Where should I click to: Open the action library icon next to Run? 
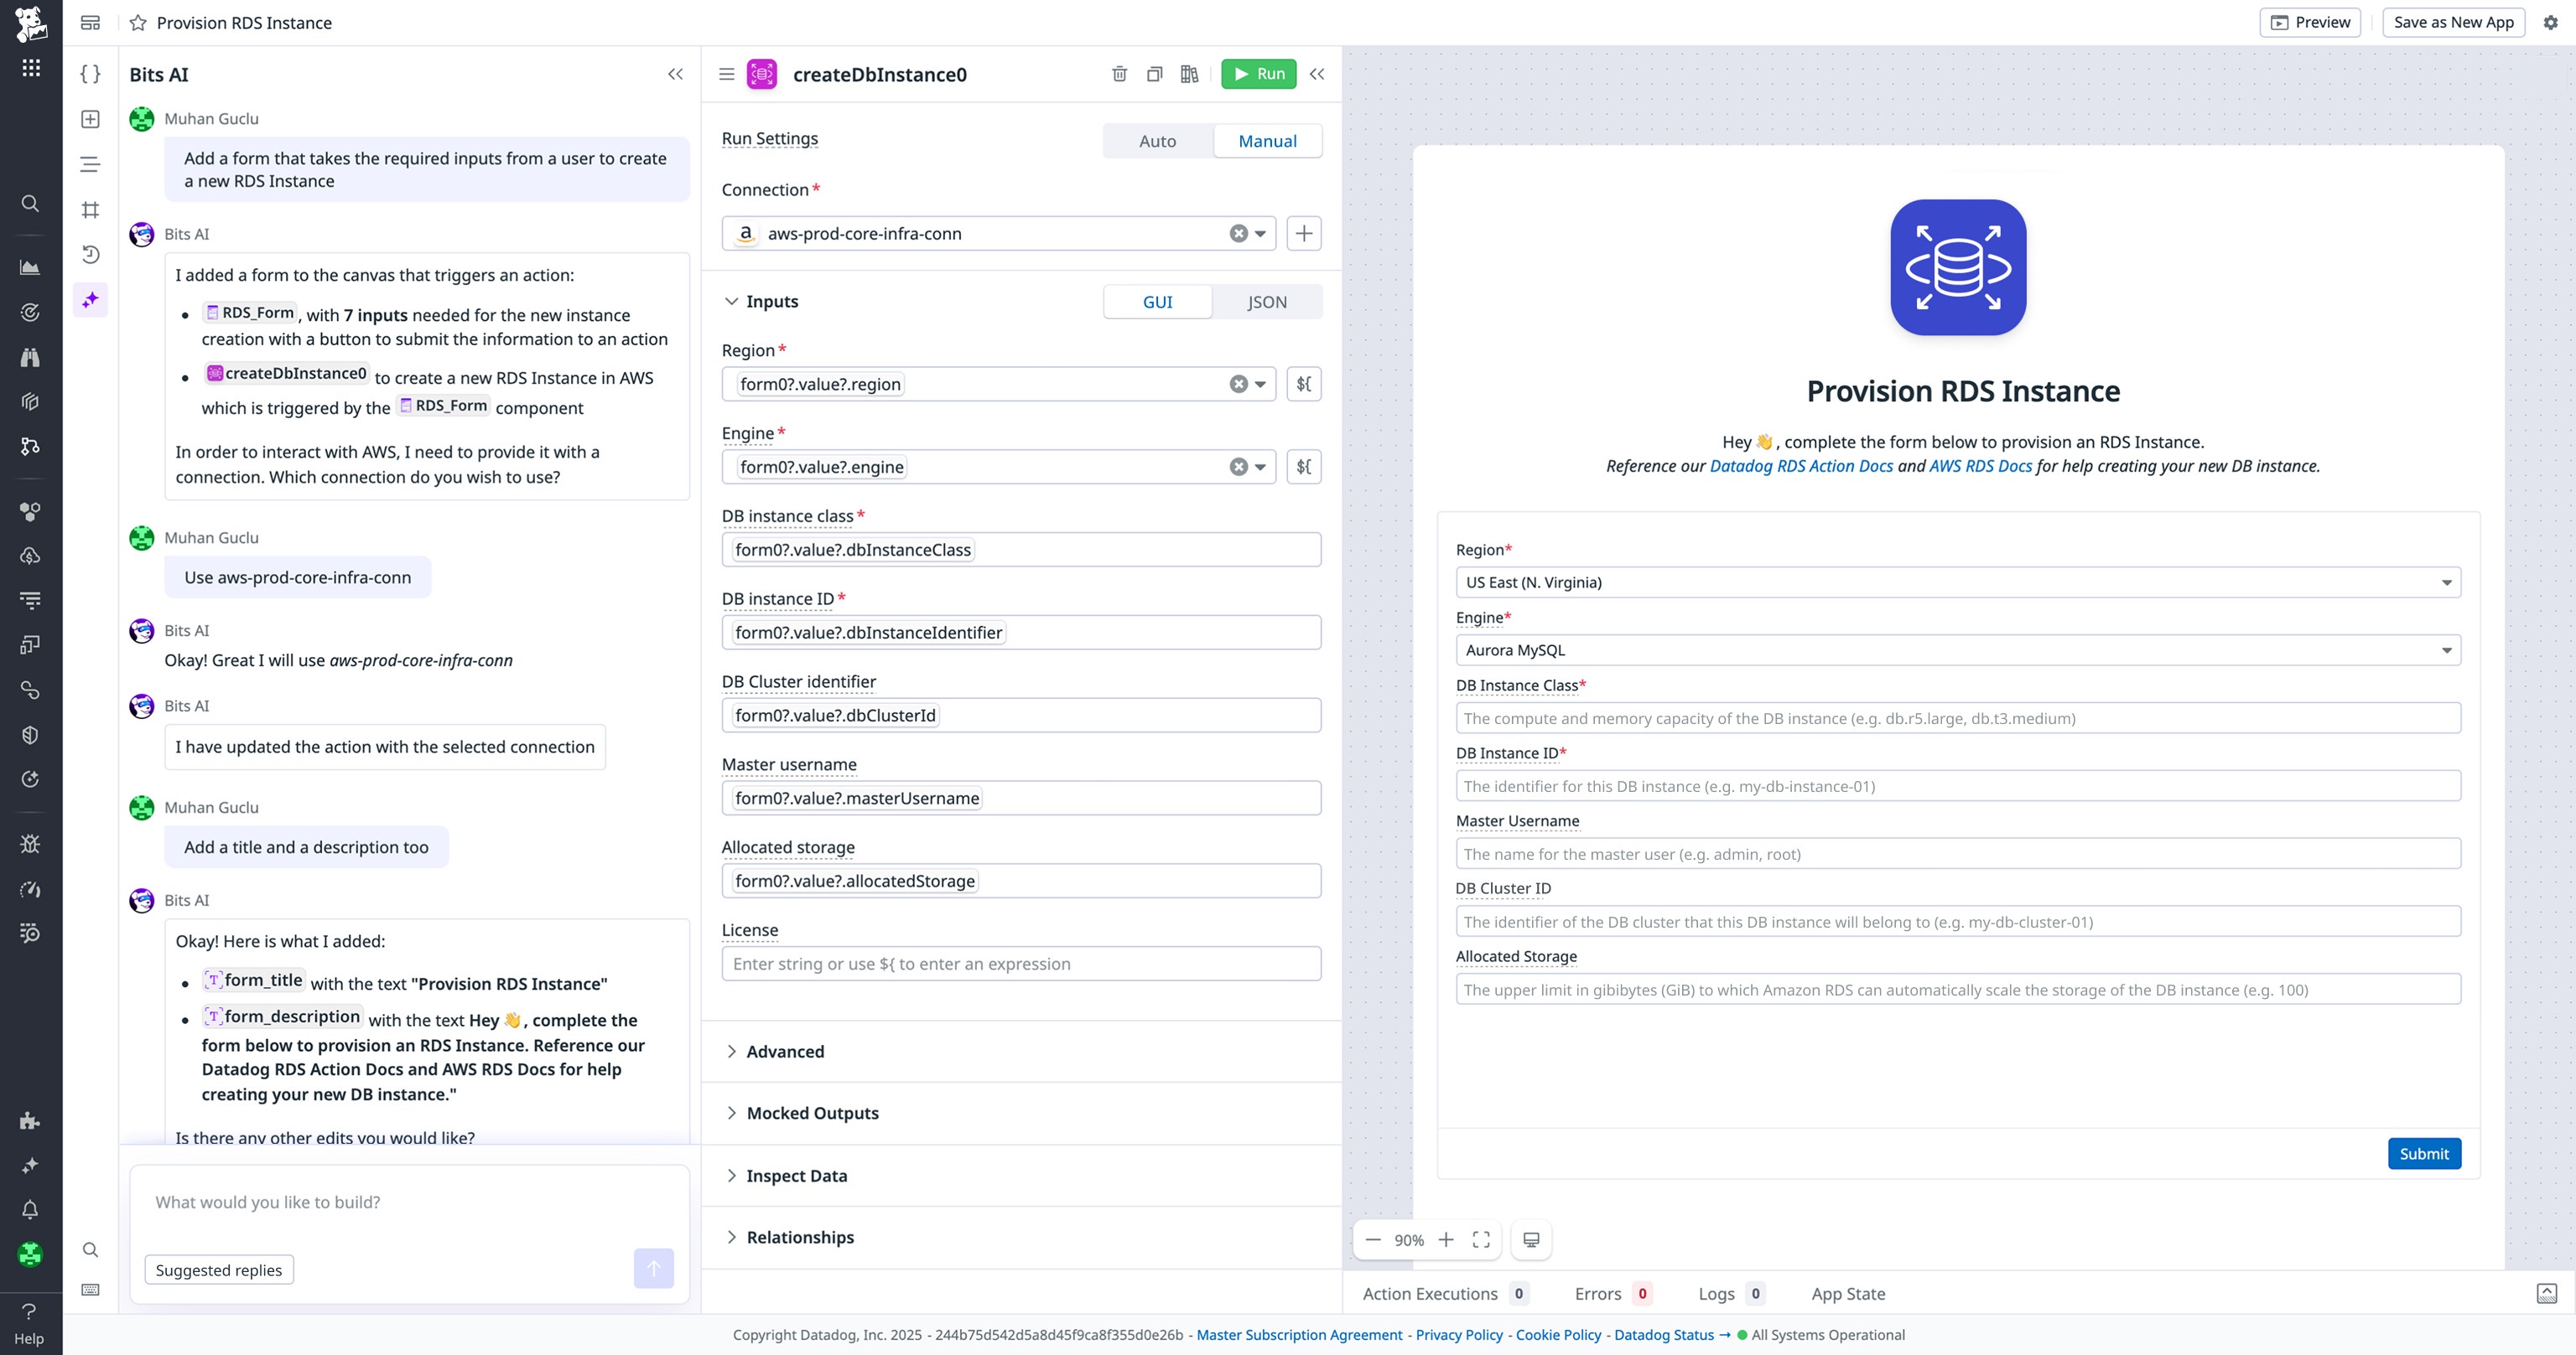tap(1190, 74)
